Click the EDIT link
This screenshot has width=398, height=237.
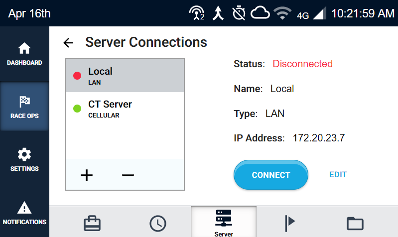click(x=338, y=175)
